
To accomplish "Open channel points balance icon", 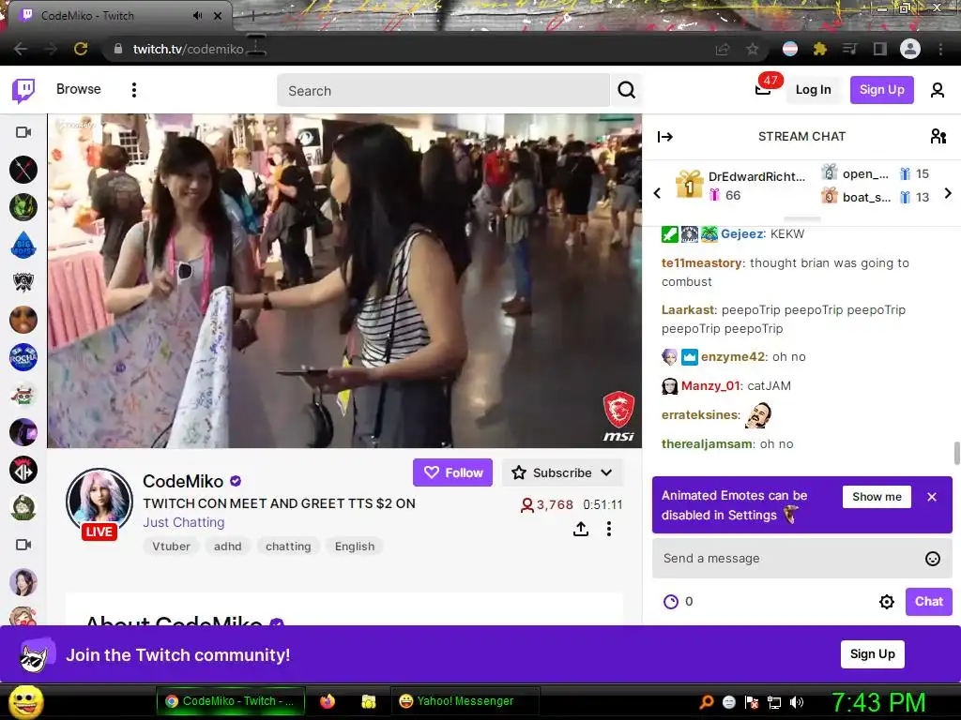I will point(670,602).
